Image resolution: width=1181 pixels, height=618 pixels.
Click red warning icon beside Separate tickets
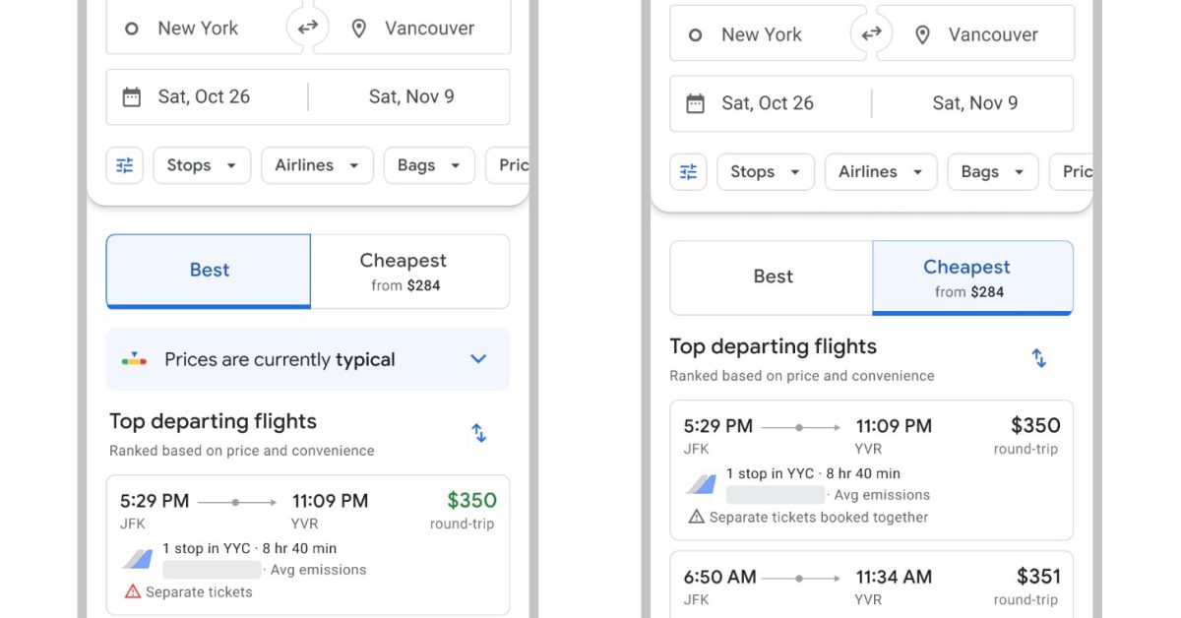133,591
